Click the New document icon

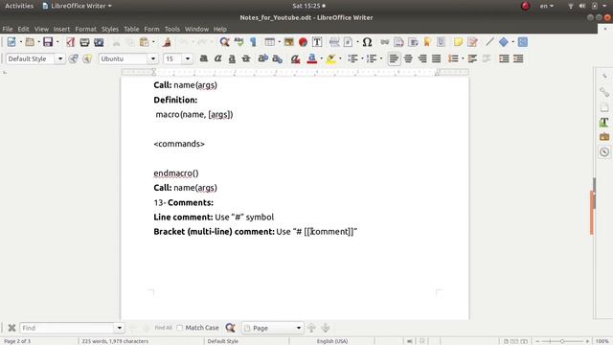11,42
